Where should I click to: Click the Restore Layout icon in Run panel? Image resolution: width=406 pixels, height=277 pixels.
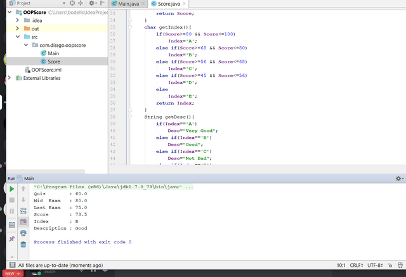pos(11,224)
